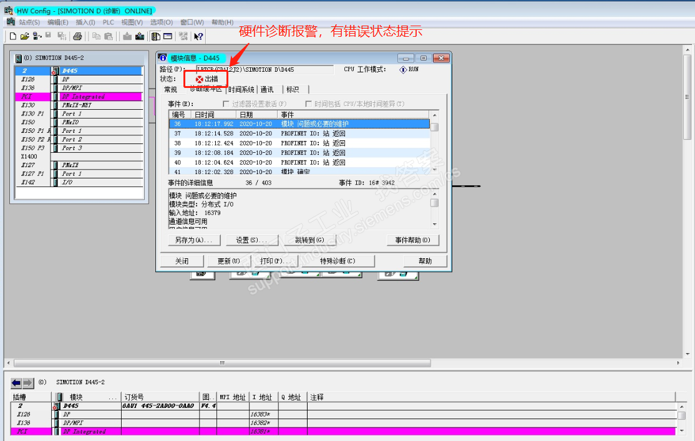695x441 pixels.
Task: Click the path input field in module info
Action: click(265, 70)
